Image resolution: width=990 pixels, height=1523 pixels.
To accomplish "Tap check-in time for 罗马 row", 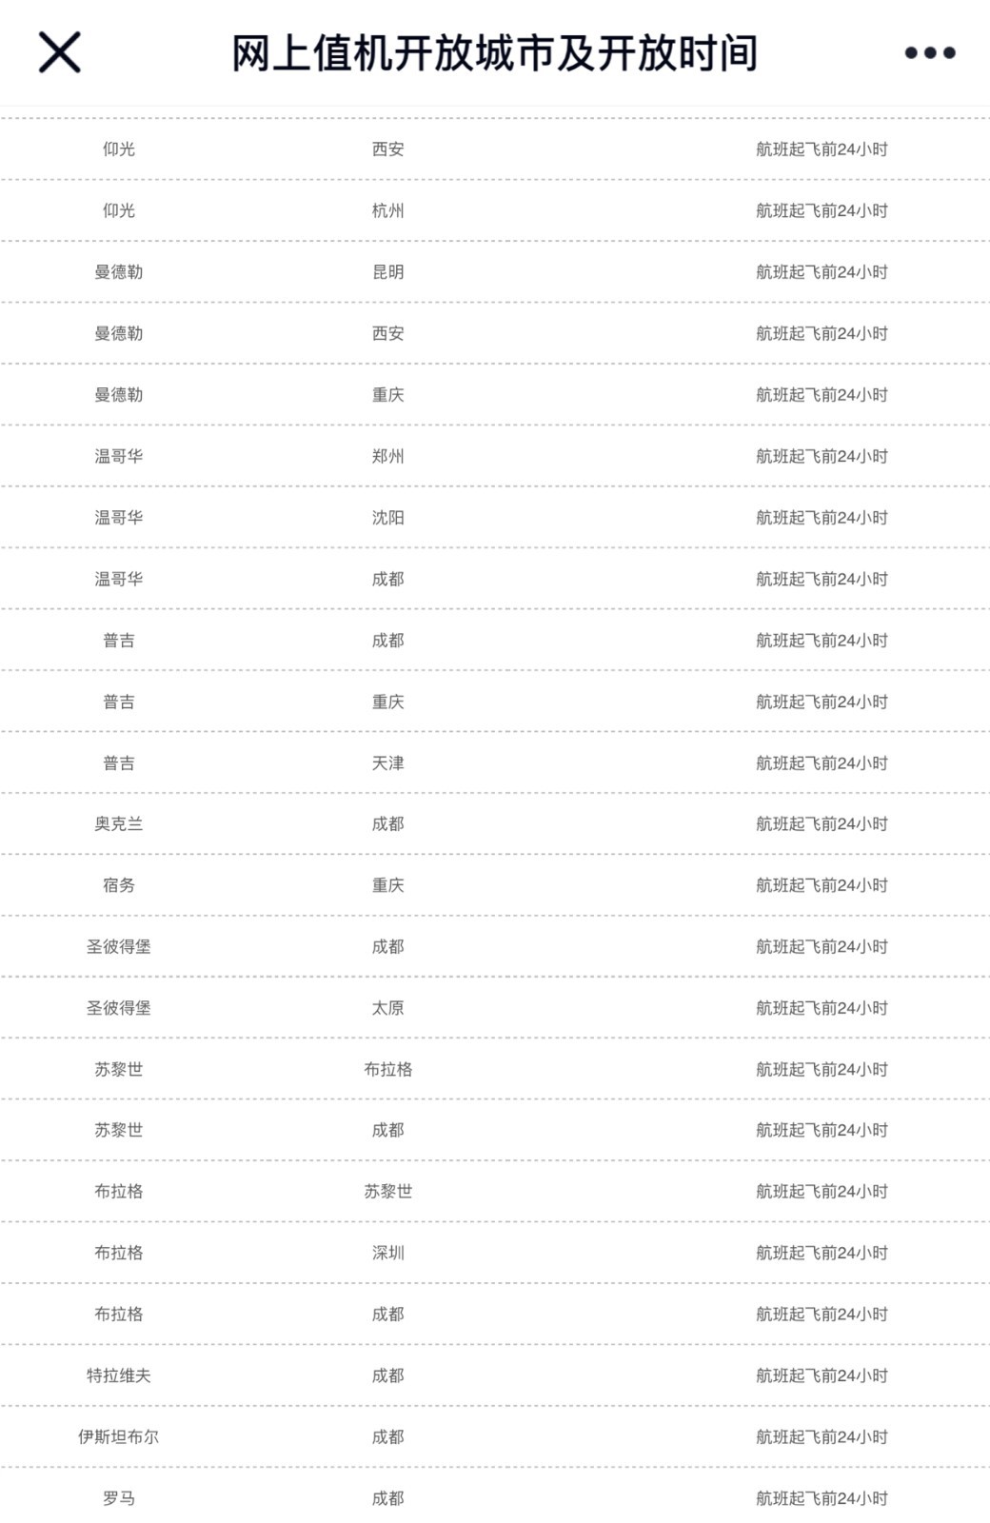I will coord(822,1498).
